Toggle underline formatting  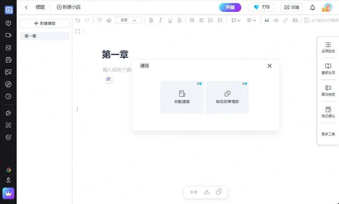[170, 20]
